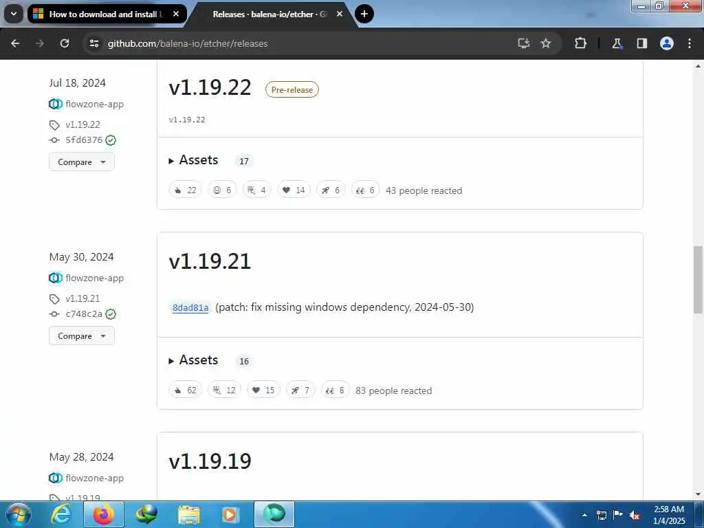The width and height of the screenshot is (704, 528).
Task: Toggle eyes reaction with 8
Action: click(335, 390)
